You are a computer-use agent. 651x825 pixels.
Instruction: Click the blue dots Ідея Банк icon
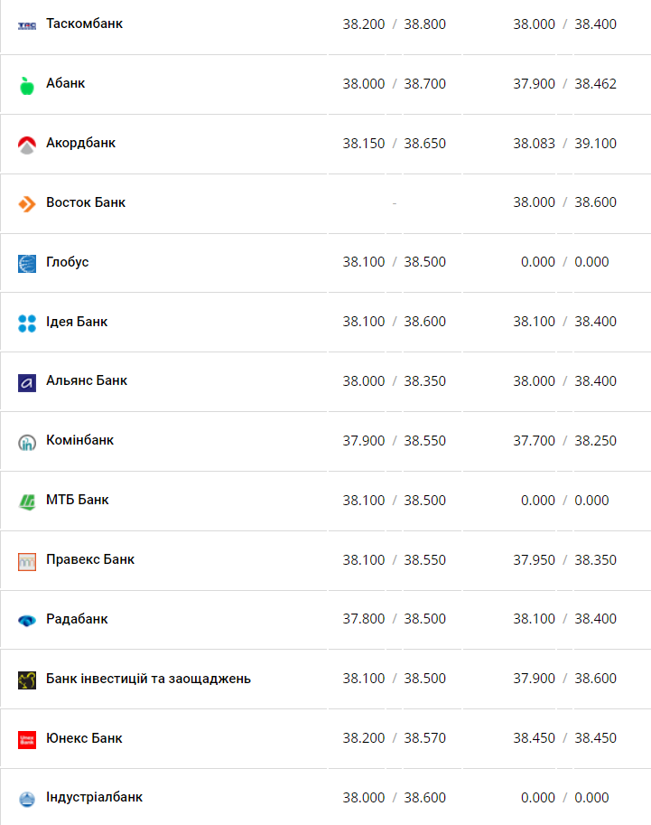click(x=27, y=323)
